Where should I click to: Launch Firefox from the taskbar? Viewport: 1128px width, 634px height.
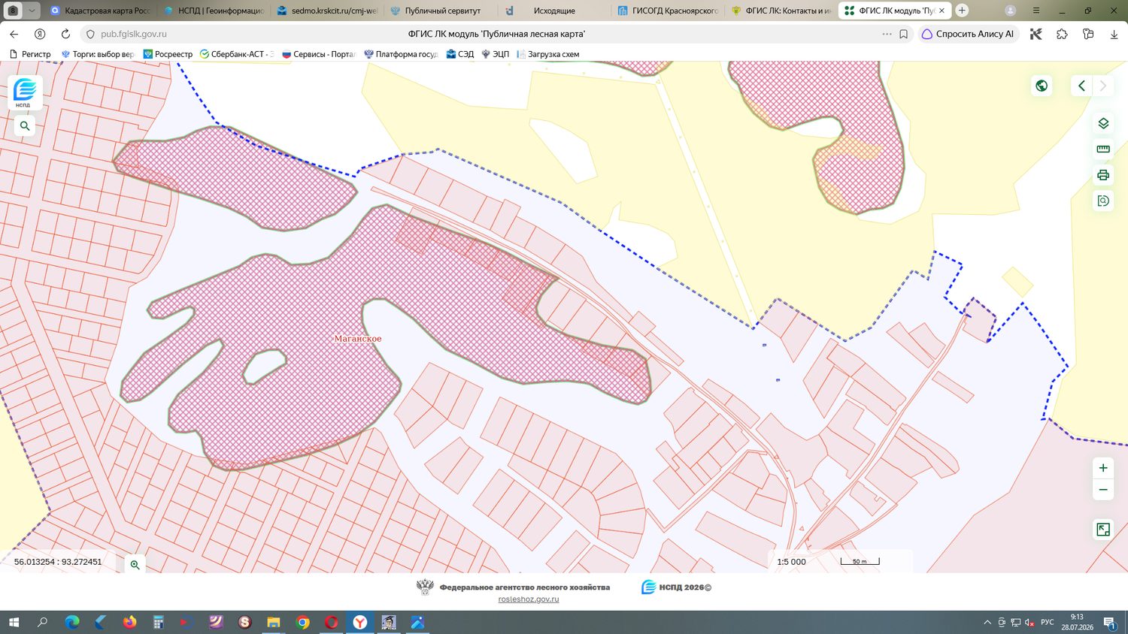(129, 622)
